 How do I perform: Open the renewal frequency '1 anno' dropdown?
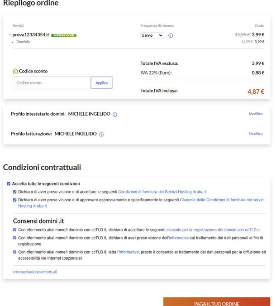pyautogui.click(x=152, y=35)
